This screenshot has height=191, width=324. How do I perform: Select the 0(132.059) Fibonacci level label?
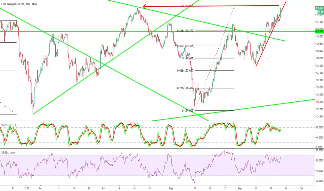(188, 6)
